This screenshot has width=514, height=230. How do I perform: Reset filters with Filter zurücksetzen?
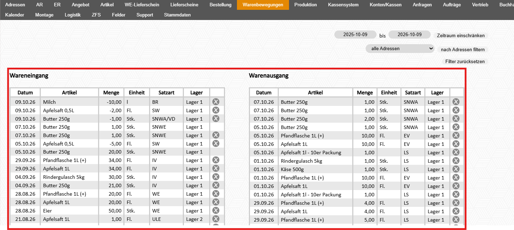[x=465, y=61]
